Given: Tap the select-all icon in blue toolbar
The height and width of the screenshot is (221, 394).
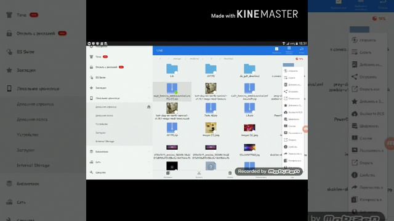Looking at the screenshot, I should [276, 50].
